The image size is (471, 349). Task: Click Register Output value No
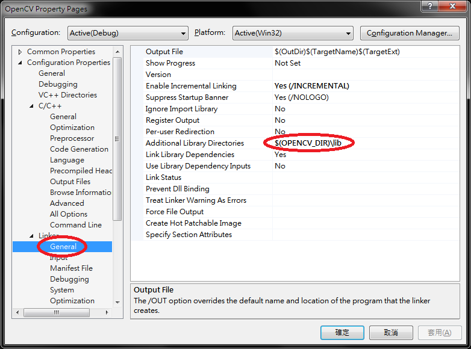(366, 120)
